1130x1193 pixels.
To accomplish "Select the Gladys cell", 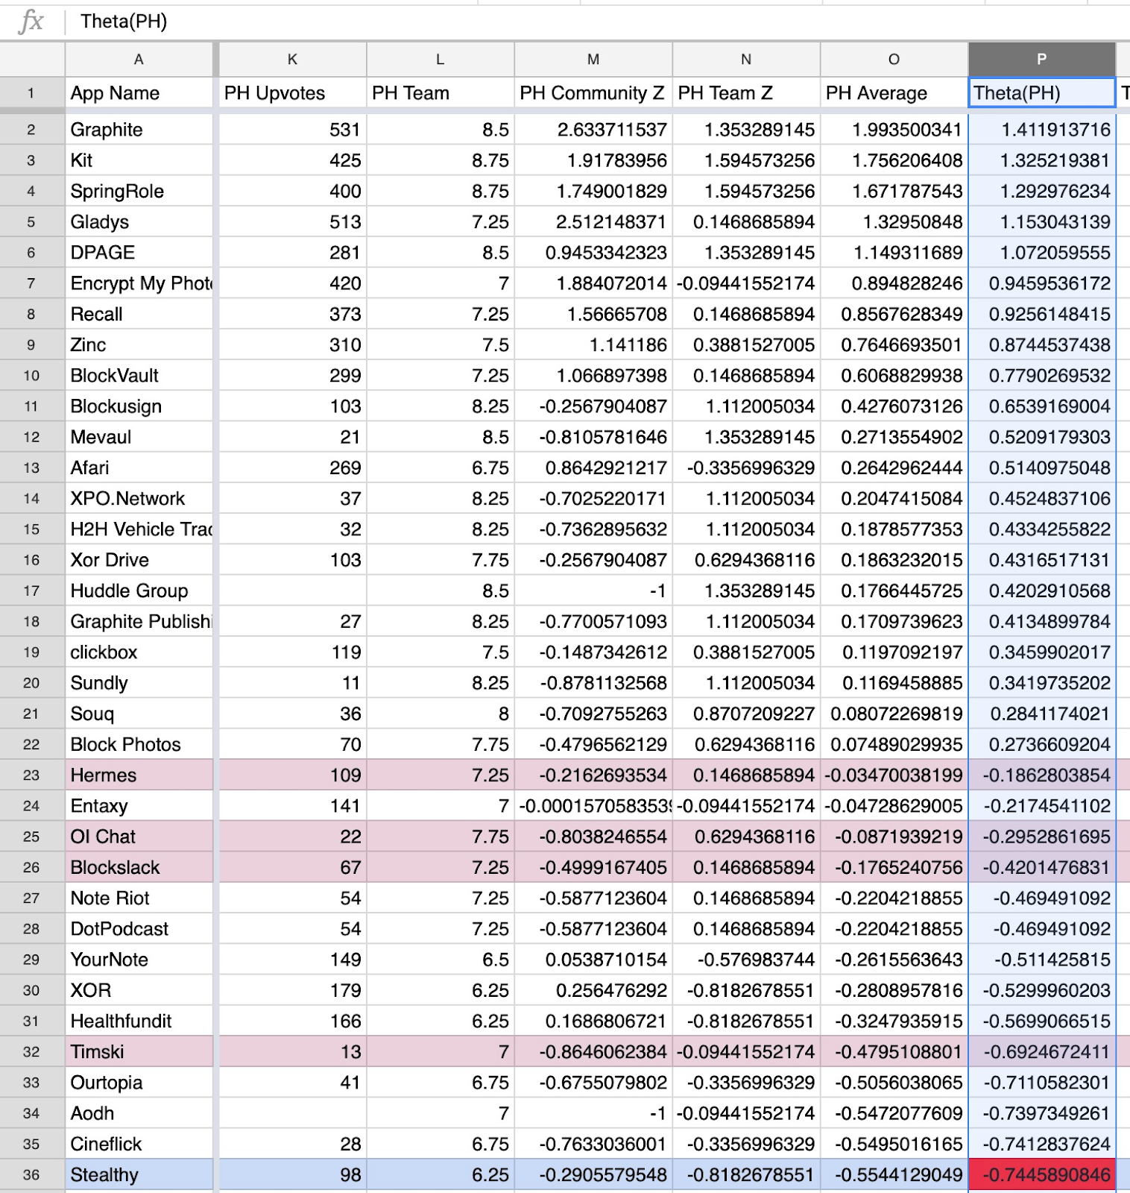I will pos(139,221).
